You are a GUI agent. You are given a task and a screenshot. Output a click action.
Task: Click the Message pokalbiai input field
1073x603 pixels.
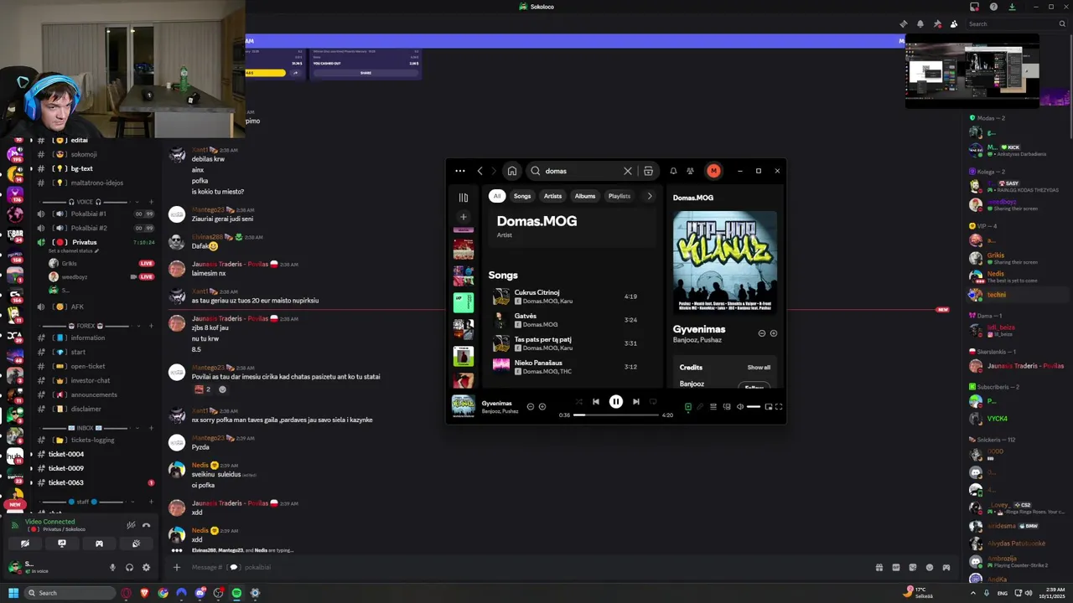[x=528, y=567]
